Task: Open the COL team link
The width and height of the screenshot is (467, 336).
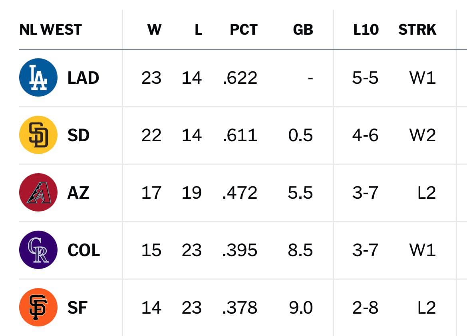Action: coord(83,250)
